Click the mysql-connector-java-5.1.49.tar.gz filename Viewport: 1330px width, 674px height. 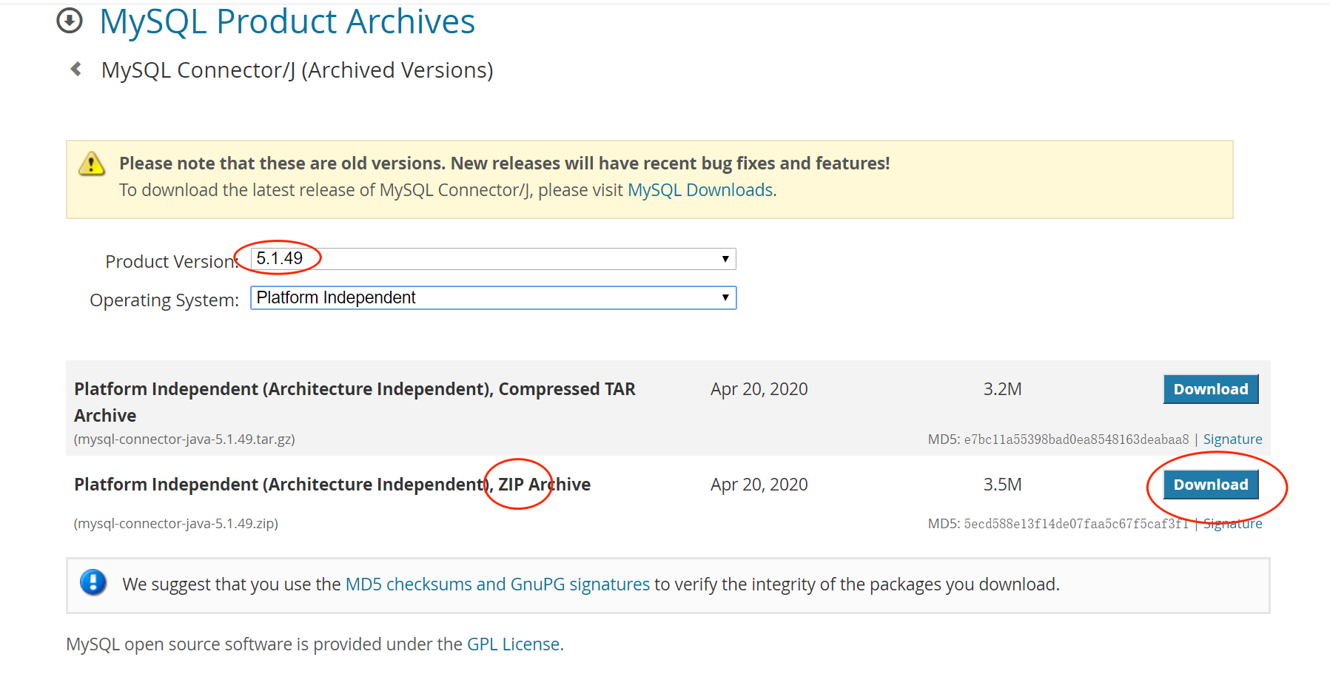coord(184,439)
